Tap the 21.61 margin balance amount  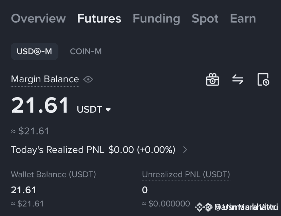tap(40, 105)
